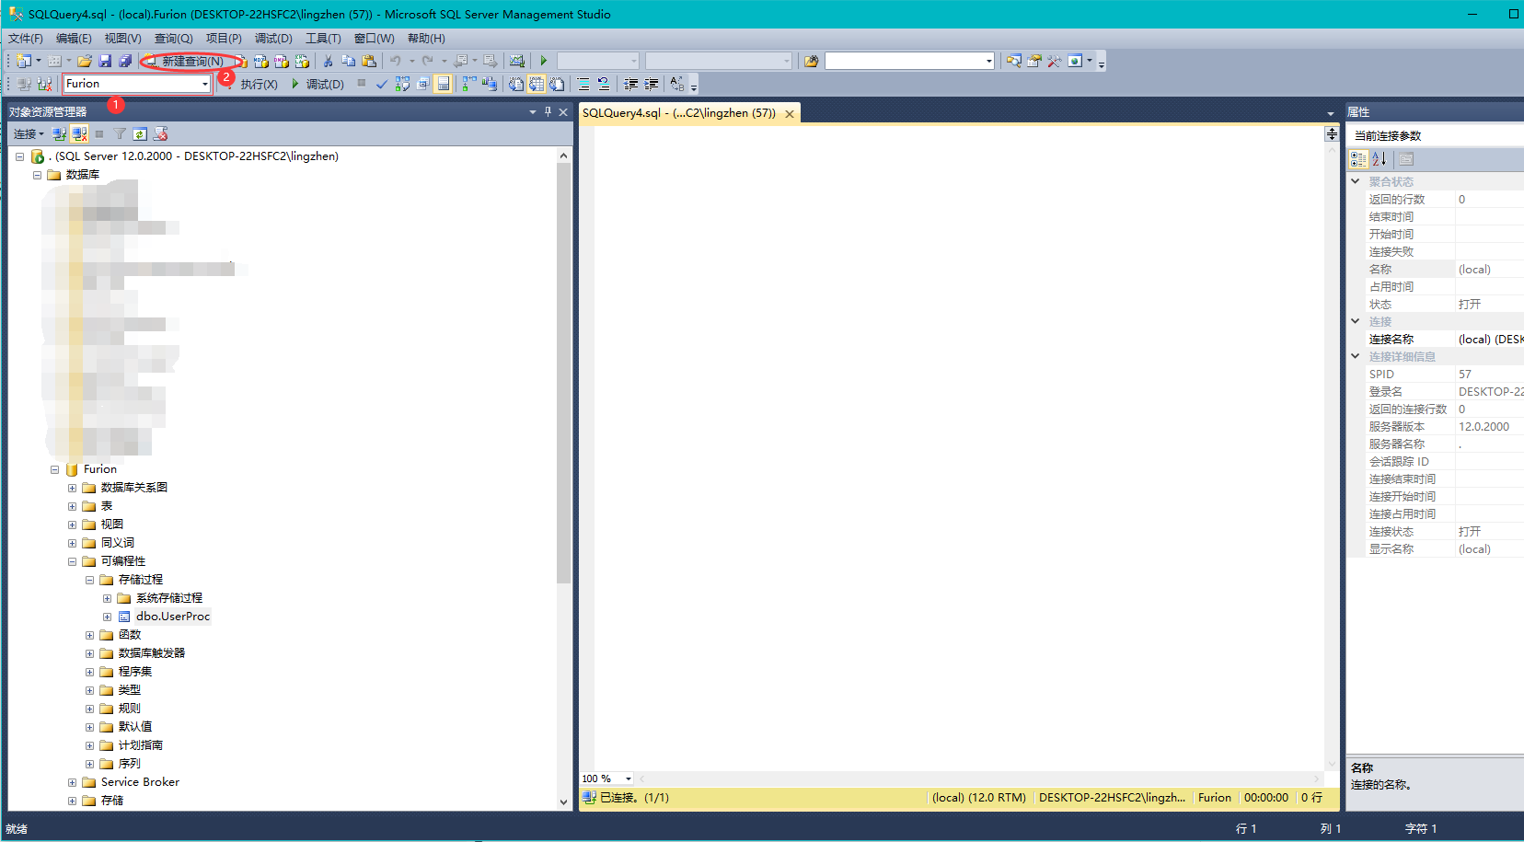Collapse the 存储过程 folder in the tree
The height and width of the screenshot is (842, 1524).
coord(89,580)
